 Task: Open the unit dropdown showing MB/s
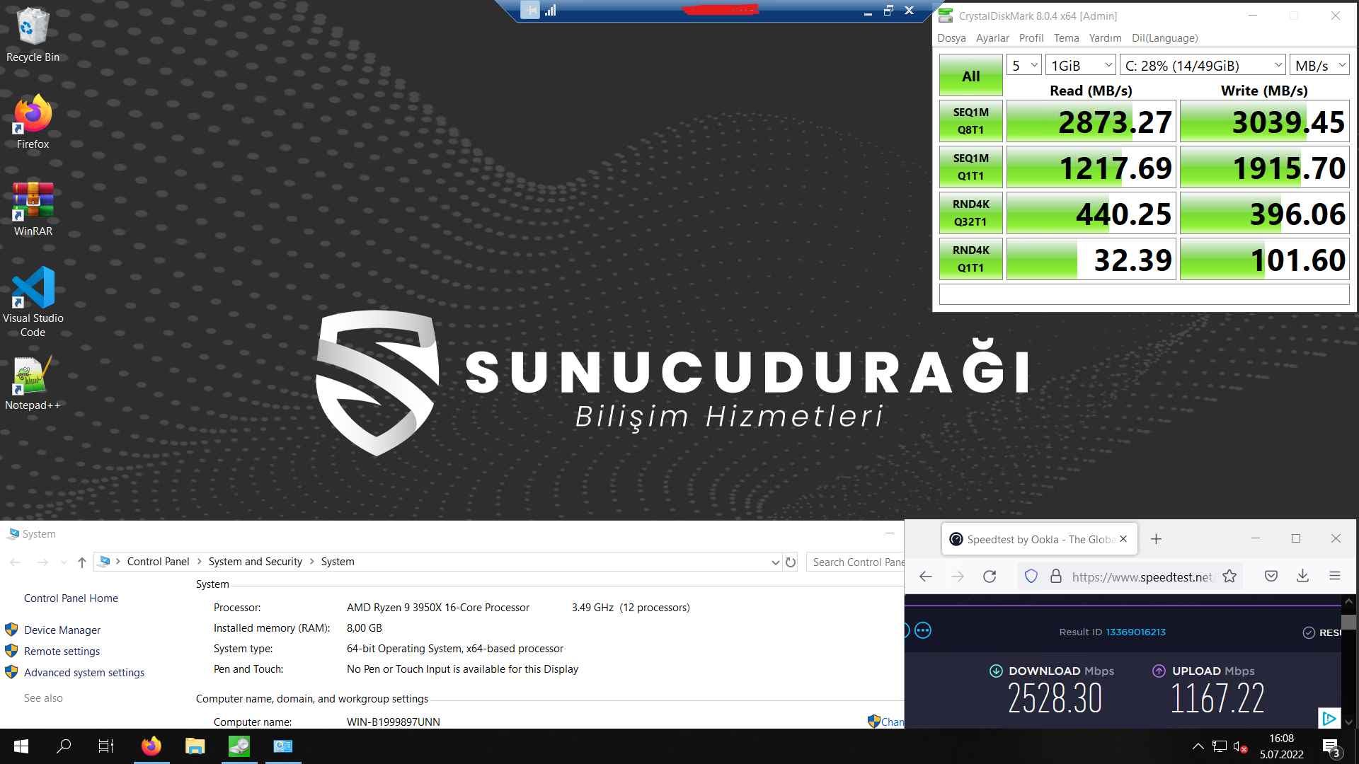click(x=1319, y=66)
